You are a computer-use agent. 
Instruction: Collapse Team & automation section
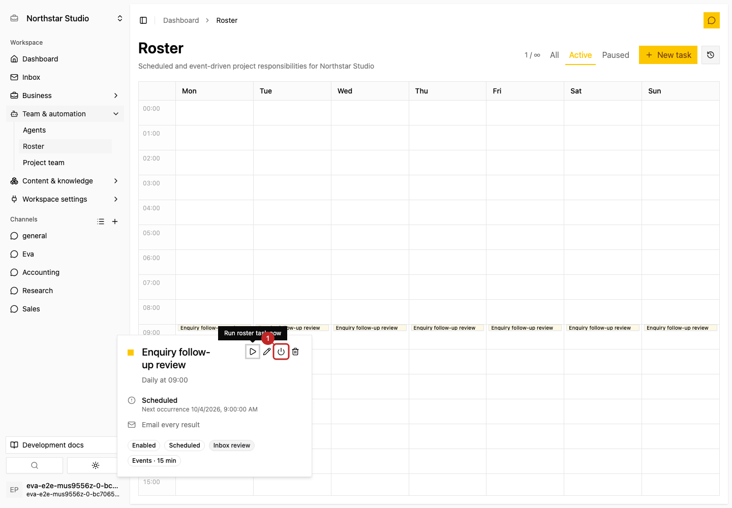[x=65, y=114]
